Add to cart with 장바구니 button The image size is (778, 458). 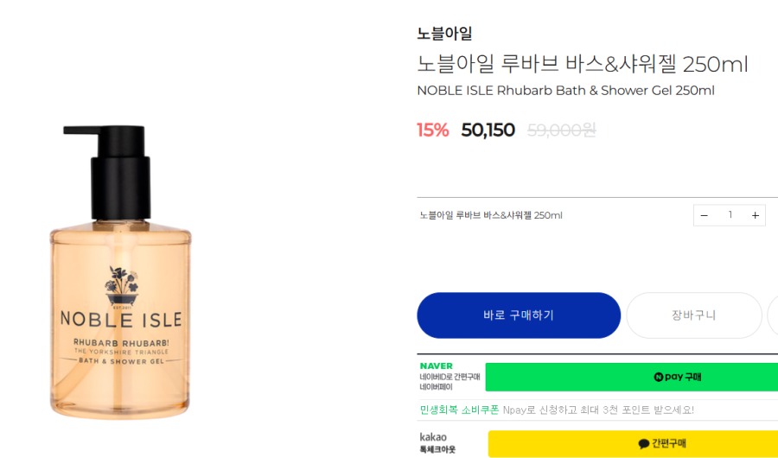(693, 315)
